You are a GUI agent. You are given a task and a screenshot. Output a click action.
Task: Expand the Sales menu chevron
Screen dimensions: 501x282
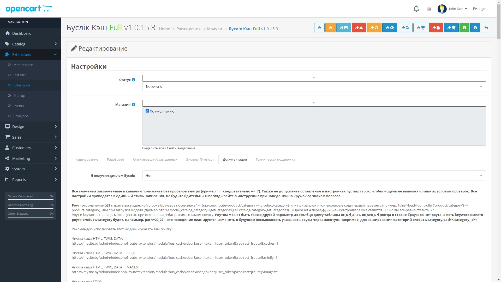[x=56, y=137]
